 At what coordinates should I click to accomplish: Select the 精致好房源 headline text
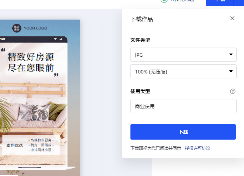pyautogui.click(x=31, y=57)
